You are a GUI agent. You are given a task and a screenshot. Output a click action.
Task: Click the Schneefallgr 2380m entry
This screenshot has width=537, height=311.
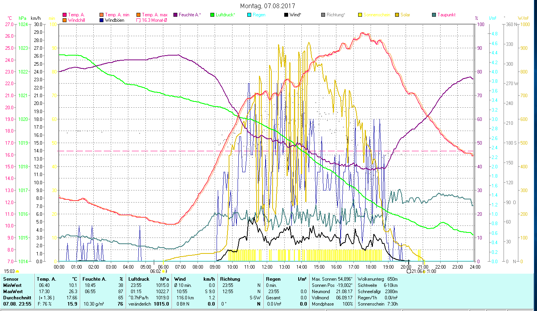click(x=377, y=292)
